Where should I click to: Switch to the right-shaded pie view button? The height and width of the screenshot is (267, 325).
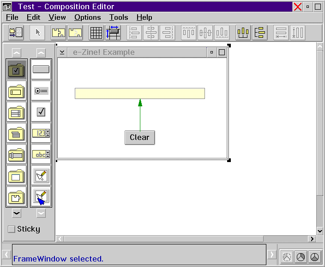pyautogui.click(x=301, y=257)
